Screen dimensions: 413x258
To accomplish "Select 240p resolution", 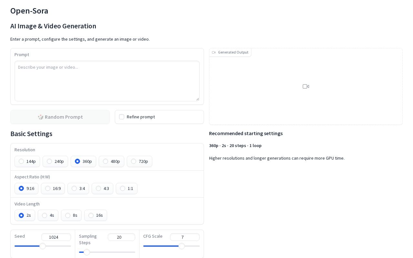I will [55, 161].
